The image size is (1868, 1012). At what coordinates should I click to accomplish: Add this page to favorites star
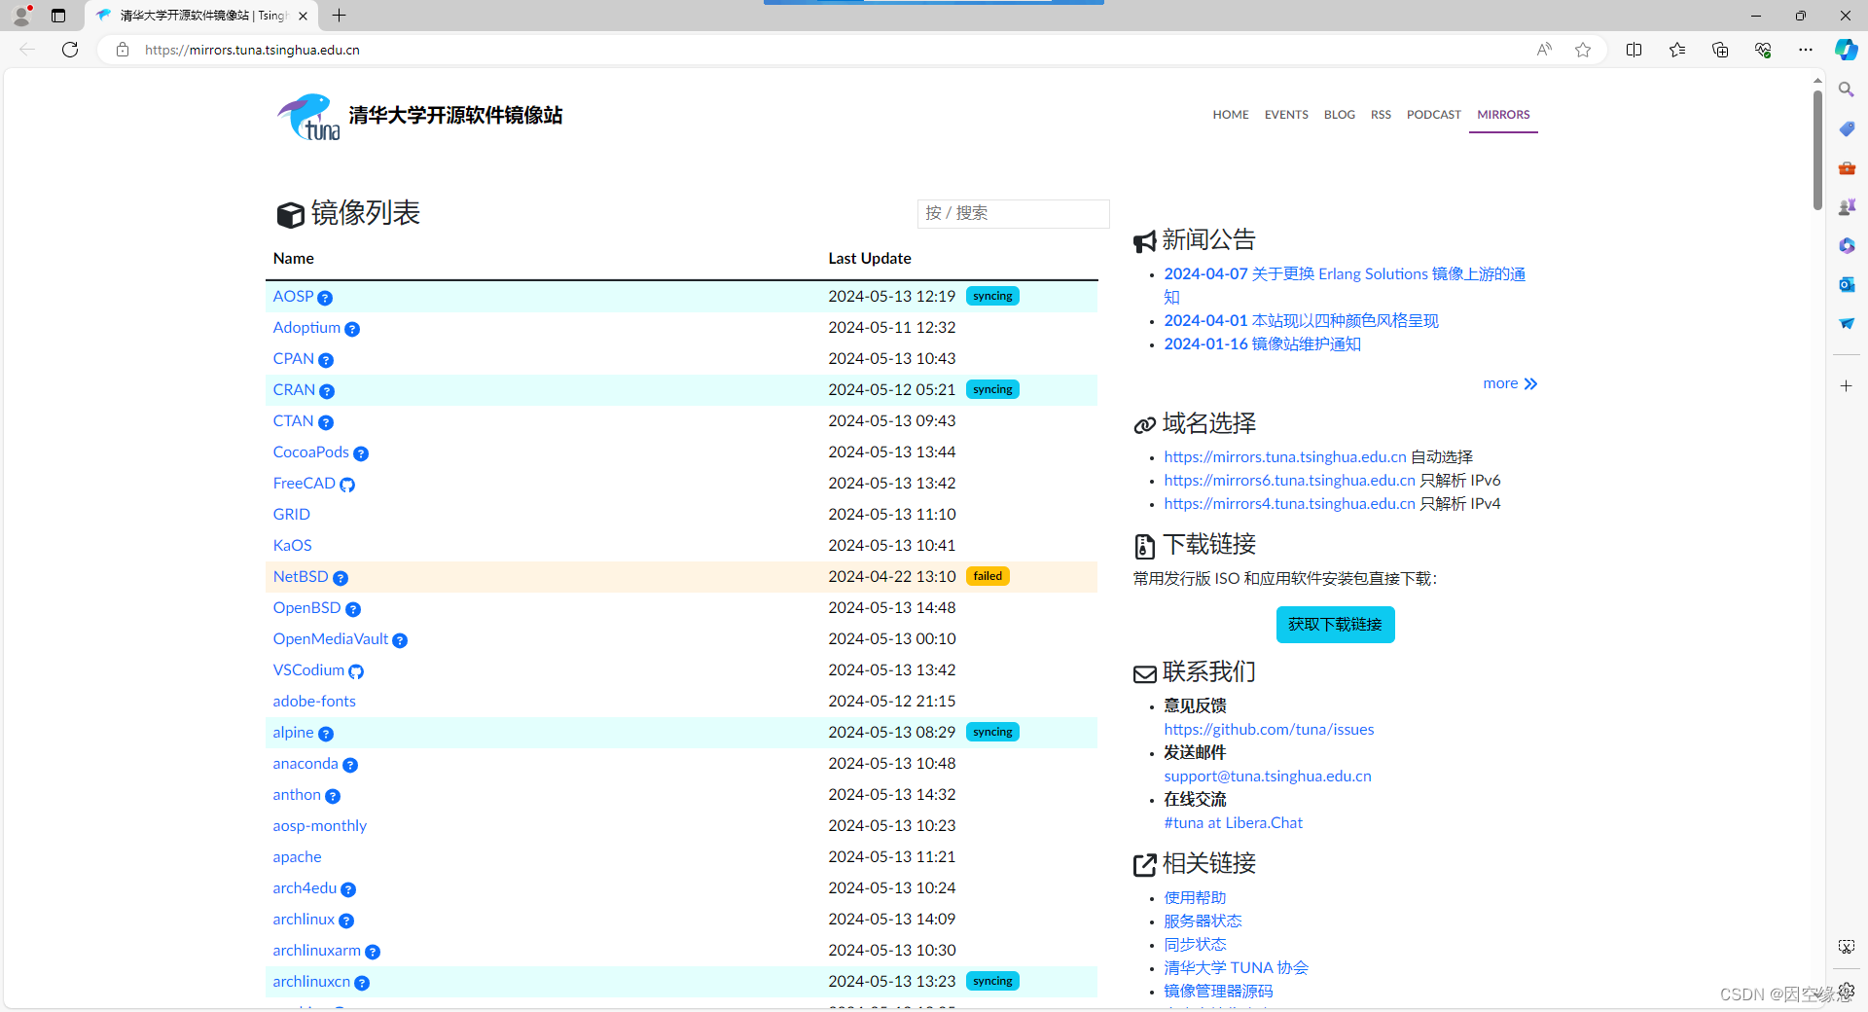click(x=1583, y=50)
